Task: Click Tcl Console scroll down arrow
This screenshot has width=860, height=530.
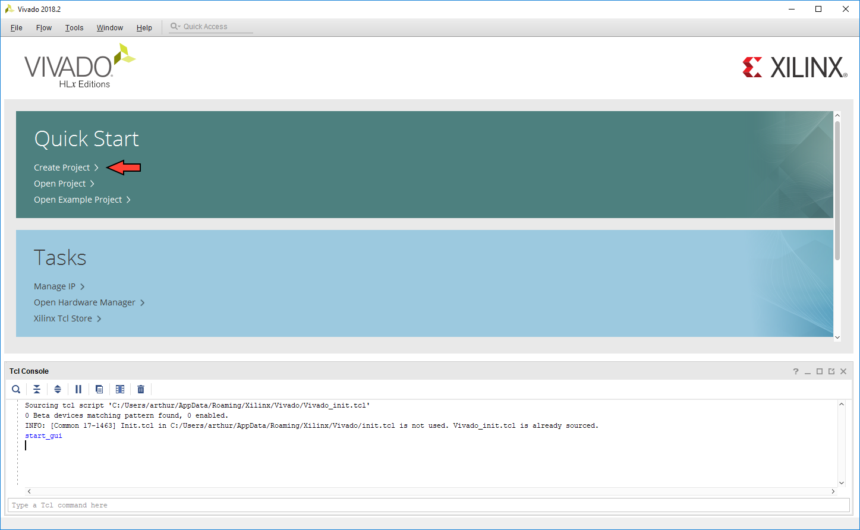Action: click(841, 483)
